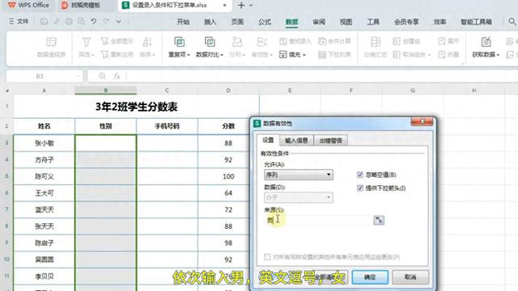Select column C header
The width and height of the screenshot is (518, 291).
[167, 91]
